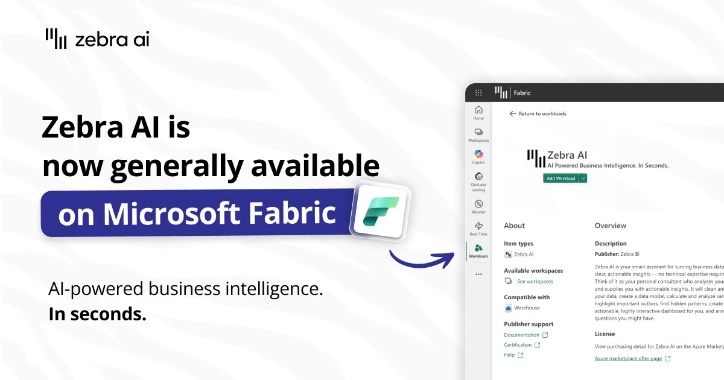Click the Overview heading
724x380 pixels.
coord(611,226)
